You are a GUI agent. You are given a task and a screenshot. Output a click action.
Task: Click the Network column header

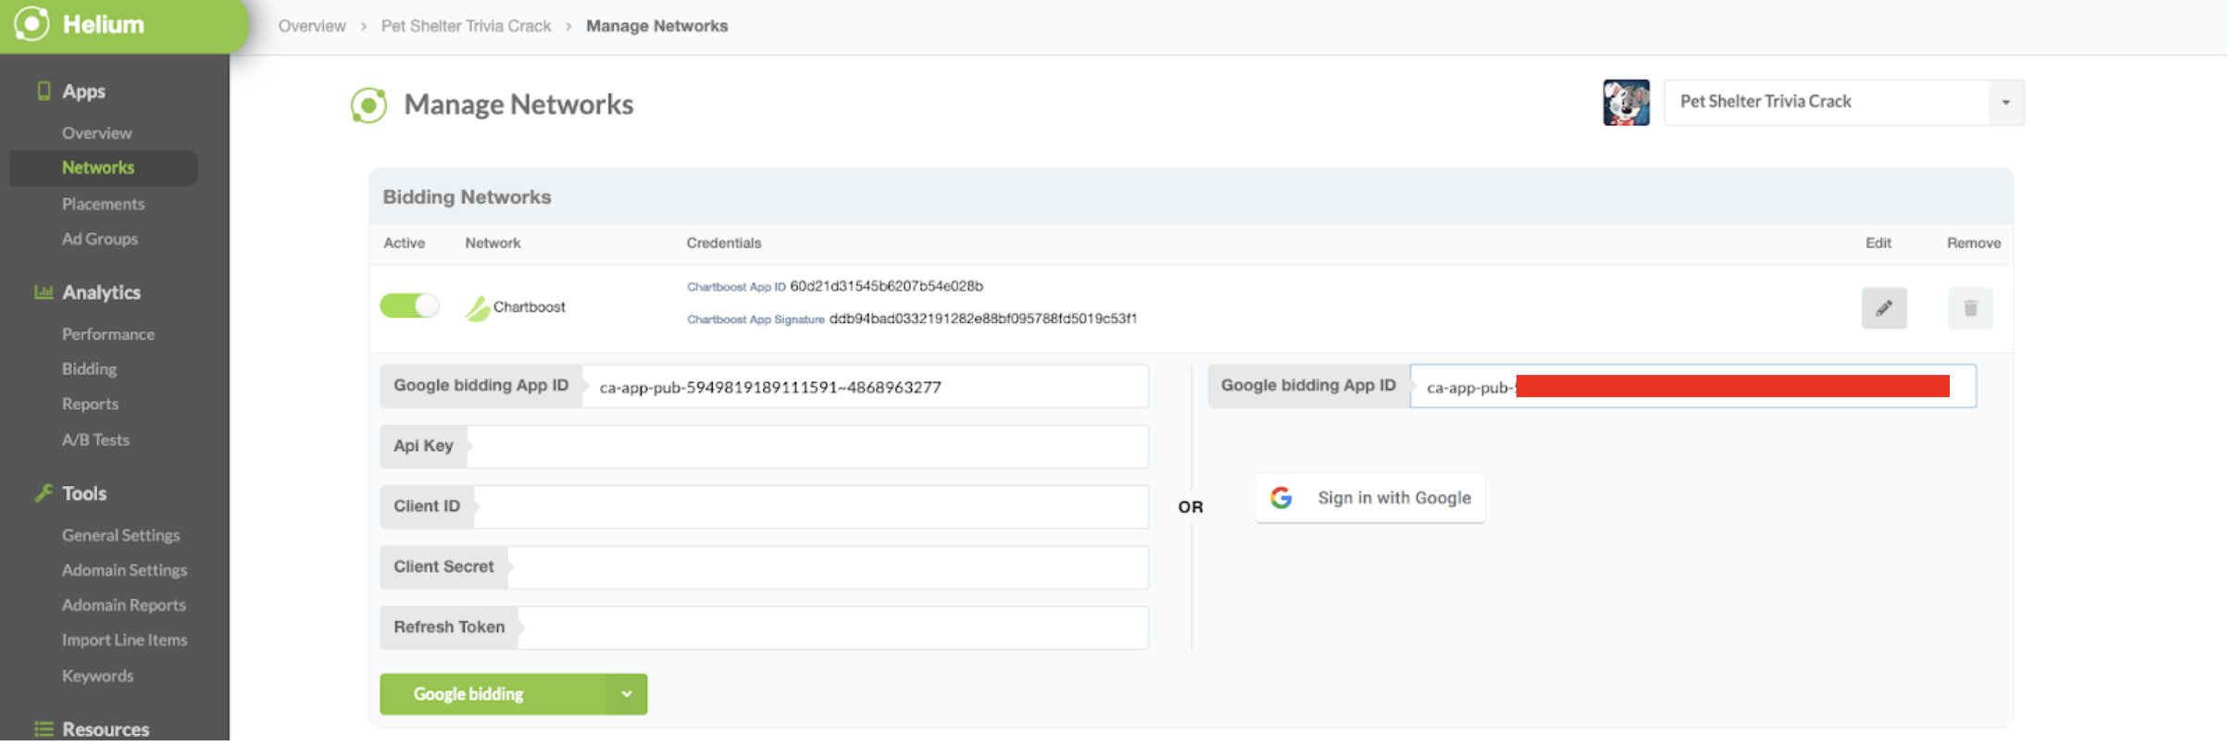(493, 243)
